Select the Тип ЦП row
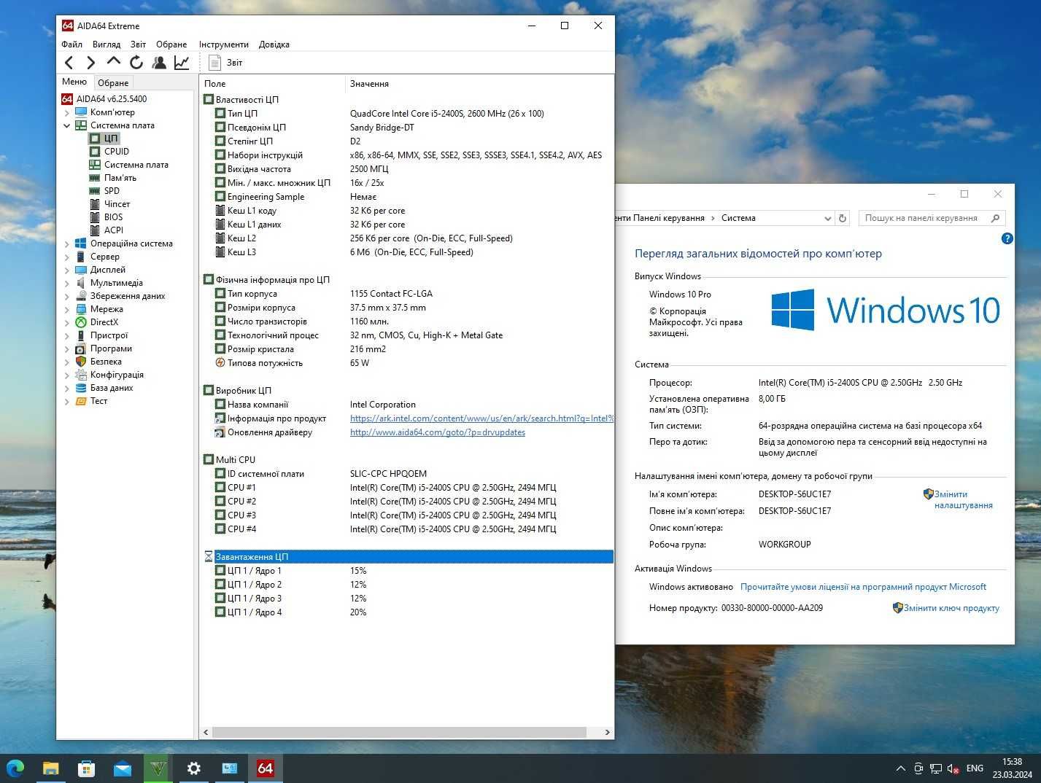The width and height of the screenshot is (1041, 783). pos(408,114)
